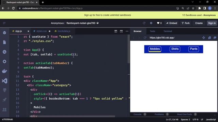The height and width of the screenshot is (122, 218).
Task: Click the refresh sandbox icon in header
Action: coord(144,23)
